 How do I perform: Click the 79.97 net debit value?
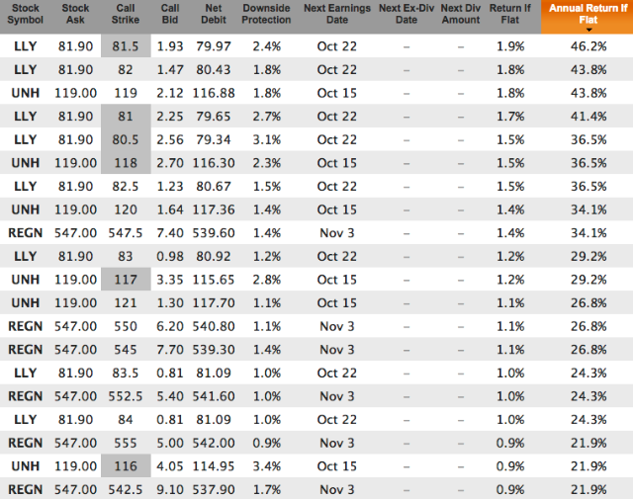pyautogui.click(x=214, y=46)
